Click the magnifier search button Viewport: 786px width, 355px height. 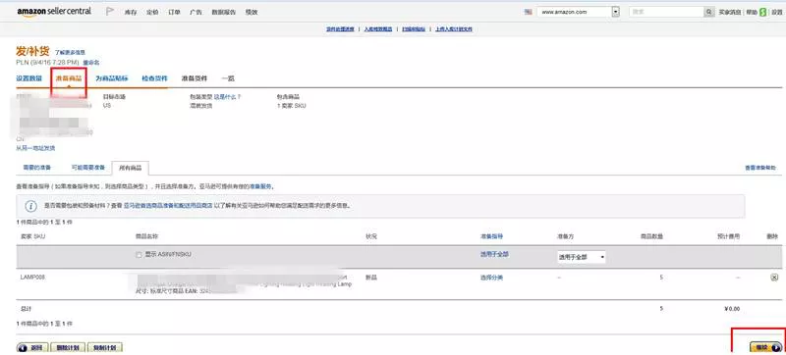[x=708, y=12]
